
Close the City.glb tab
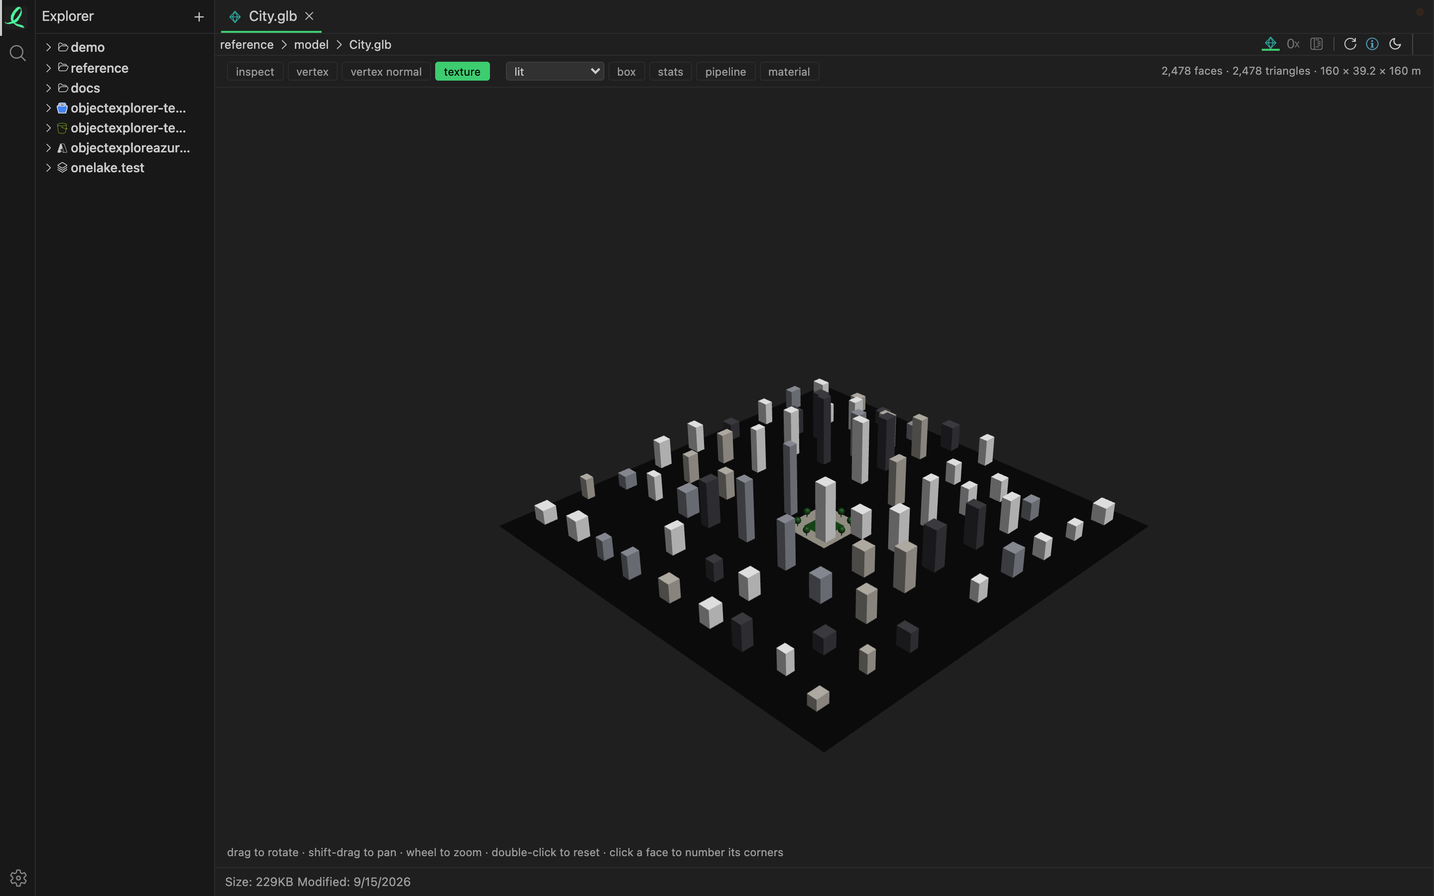[309, 16]
